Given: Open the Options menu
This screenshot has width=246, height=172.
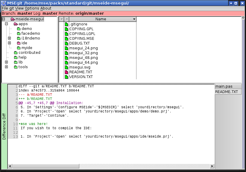Looking at the screenshot, I should pos(32,8).
